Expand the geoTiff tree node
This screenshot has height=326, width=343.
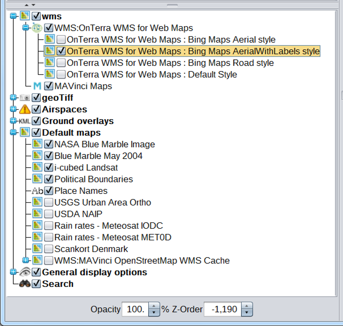[13, 98]
